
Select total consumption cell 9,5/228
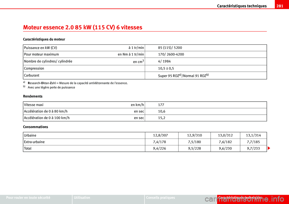pos(194,148)
